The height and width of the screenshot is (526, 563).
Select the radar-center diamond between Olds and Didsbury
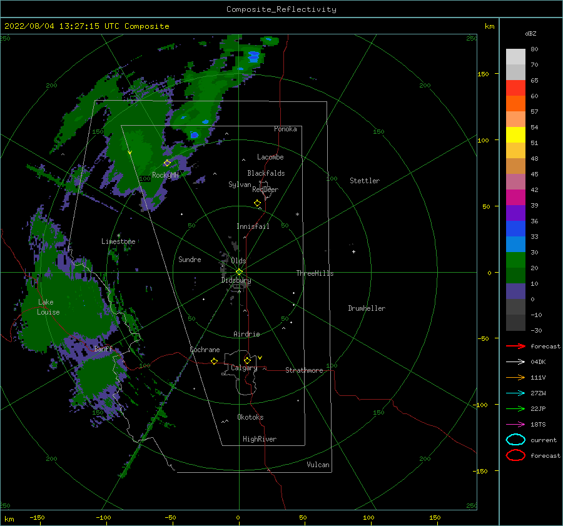239,272
